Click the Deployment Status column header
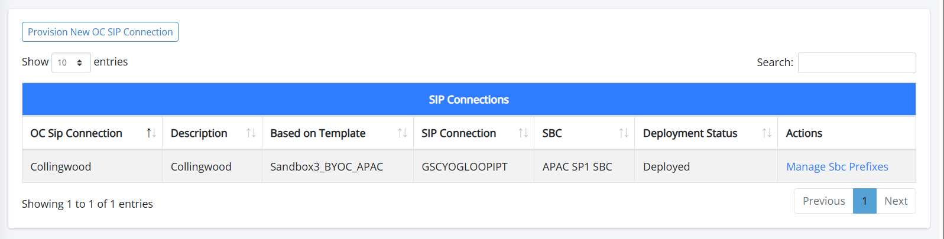Viewport: 944px width, 239px height. coord(690,133)
